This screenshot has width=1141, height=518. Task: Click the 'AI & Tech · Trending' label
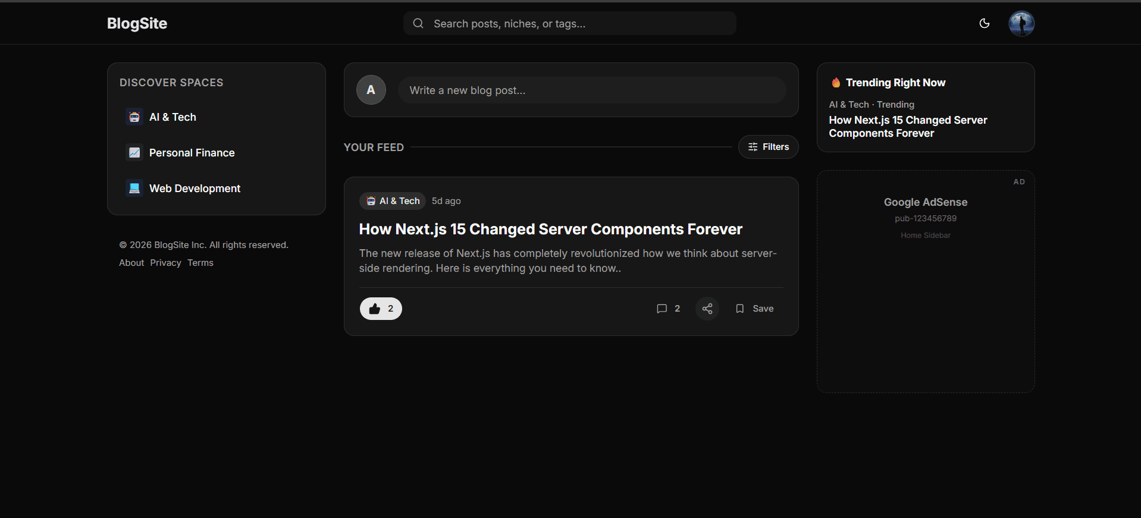point(872,105)
